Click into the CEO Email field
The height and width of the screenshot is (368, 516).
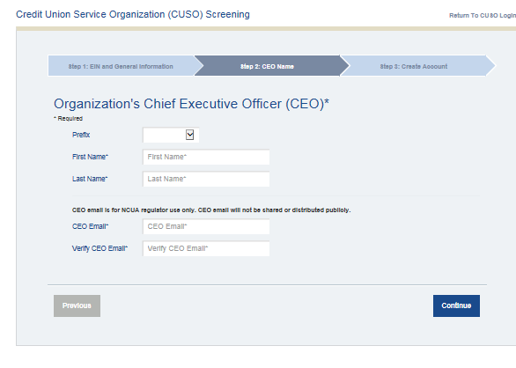point(206,226)
